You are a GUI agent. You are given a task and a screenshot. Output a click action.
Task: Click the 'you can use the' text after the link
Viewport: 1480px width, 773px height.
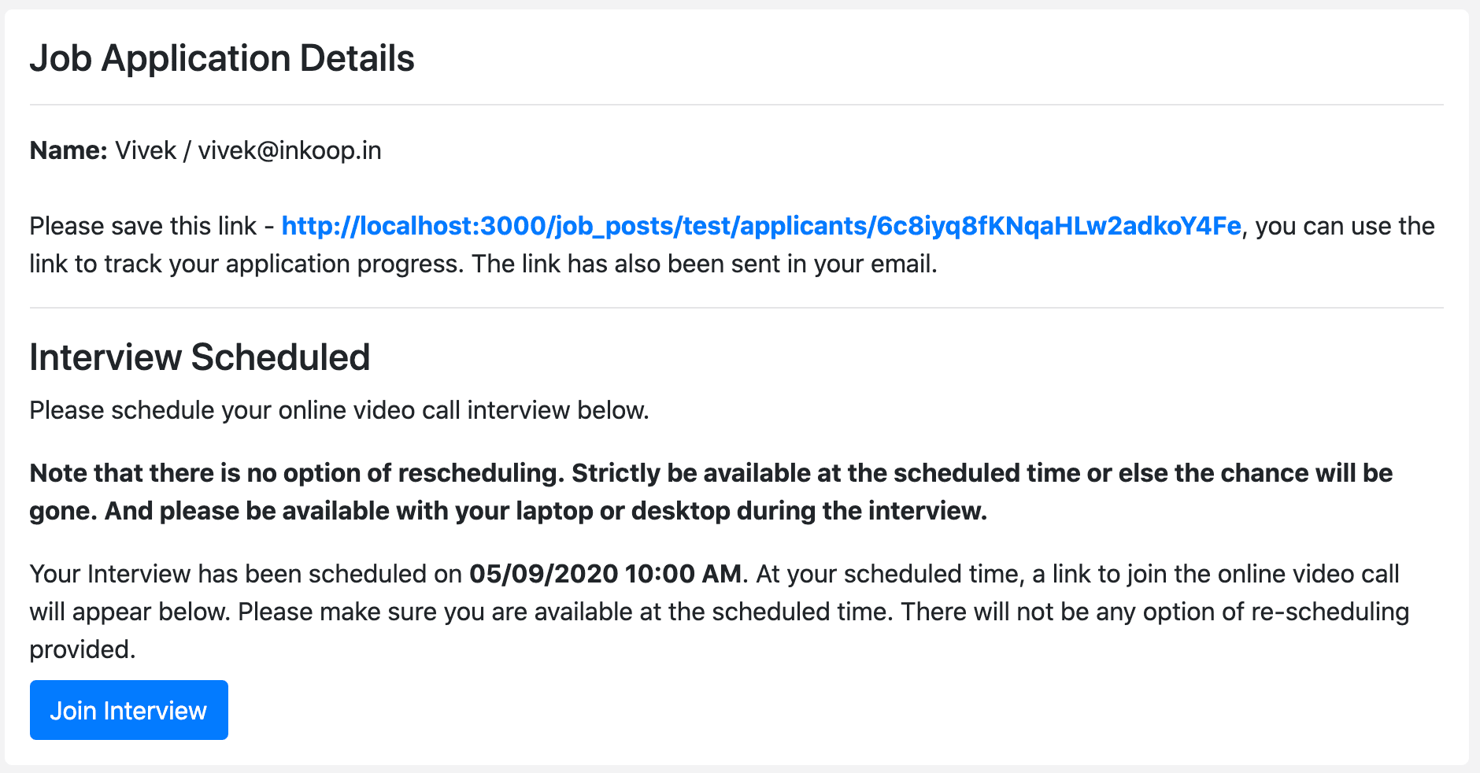[x=1345, y=226]
